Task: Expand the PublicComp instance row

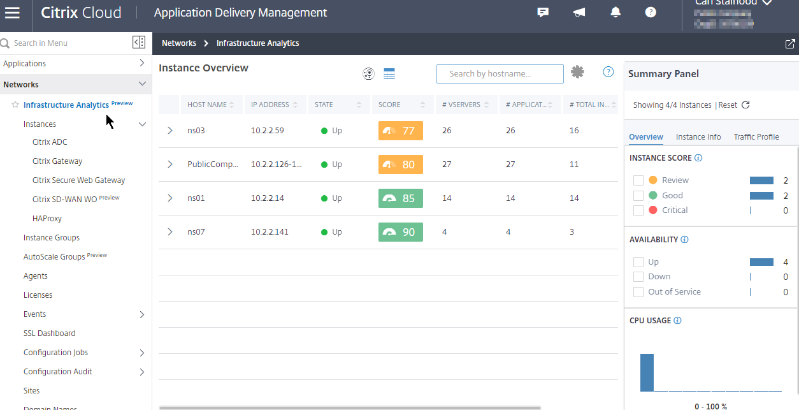Action: pyautogui.click(x=169, y=165)
